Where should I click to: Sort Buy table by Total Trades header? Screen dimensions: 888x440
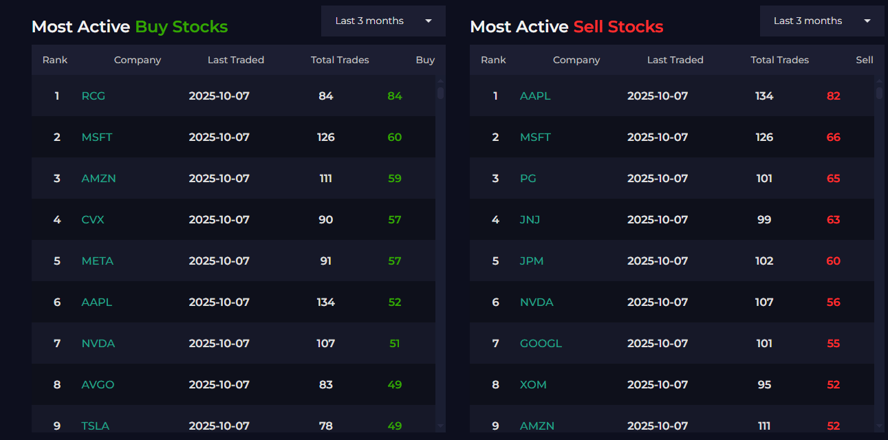[x=340, y=60]
